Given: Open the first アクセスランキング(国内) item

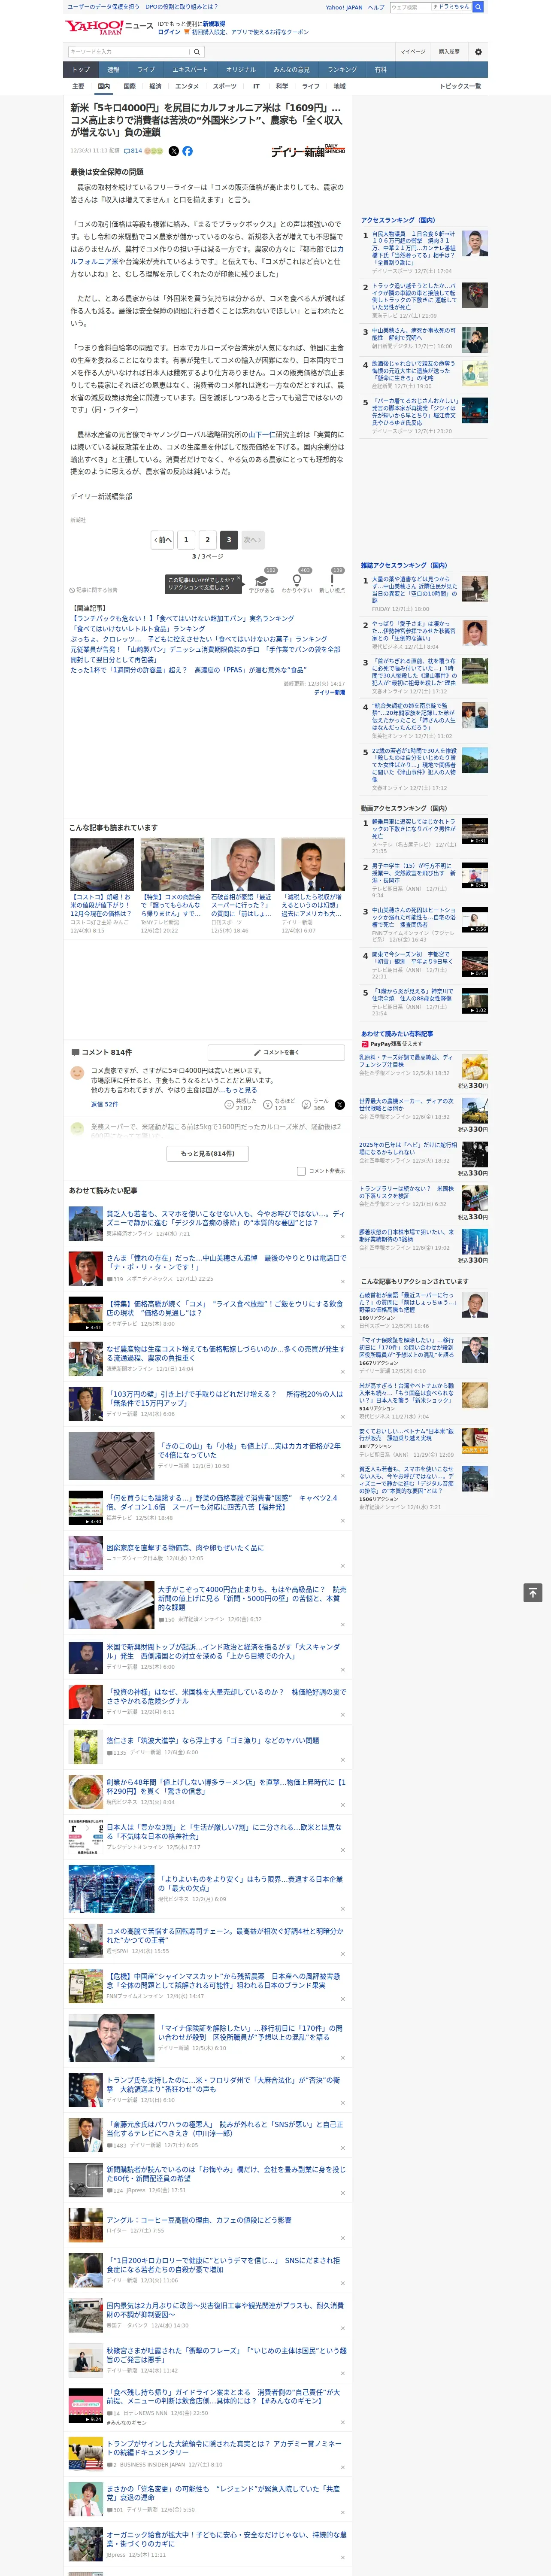Looking at the screenshot, I should (413, 248).
